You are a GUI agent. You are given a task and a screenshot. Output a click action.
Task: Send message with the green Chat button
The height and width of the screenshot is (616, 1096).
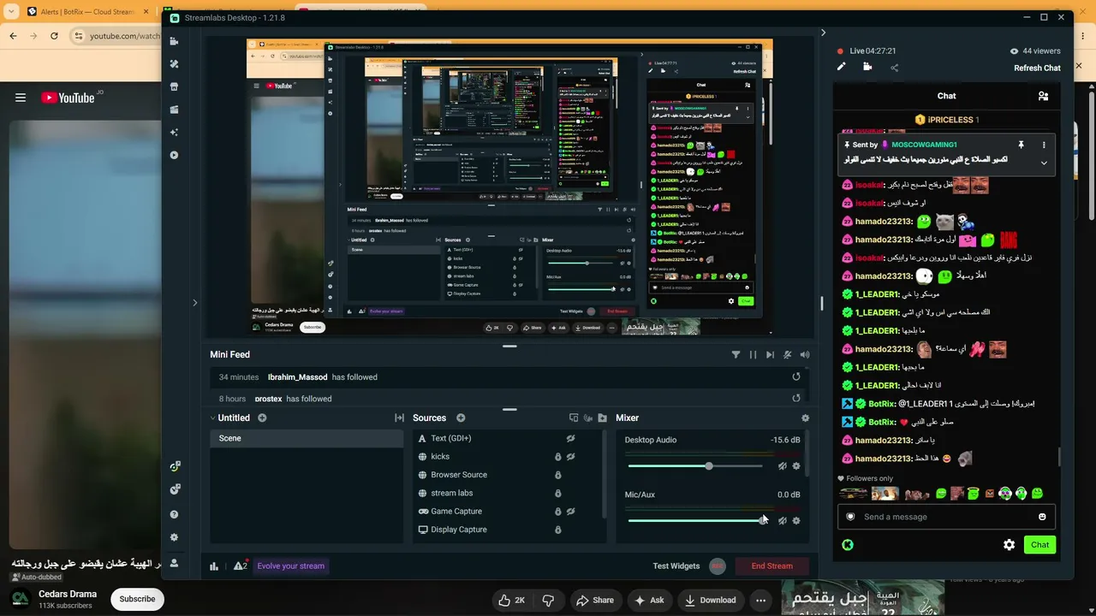click(1039, 545)
